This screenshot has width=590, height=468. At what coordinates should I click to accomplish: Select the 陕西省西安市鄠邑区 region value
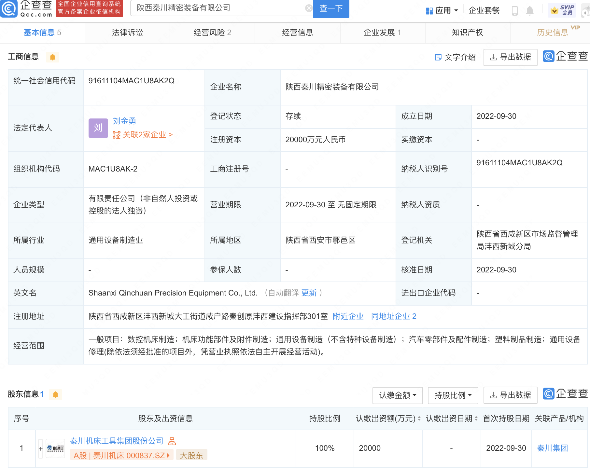320,240
